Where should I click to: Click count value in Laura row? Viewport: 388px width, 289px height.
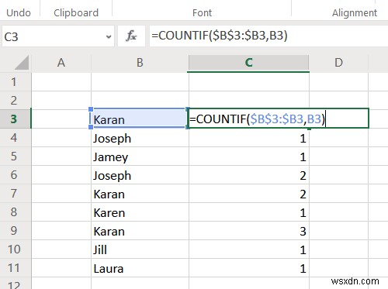249,267
